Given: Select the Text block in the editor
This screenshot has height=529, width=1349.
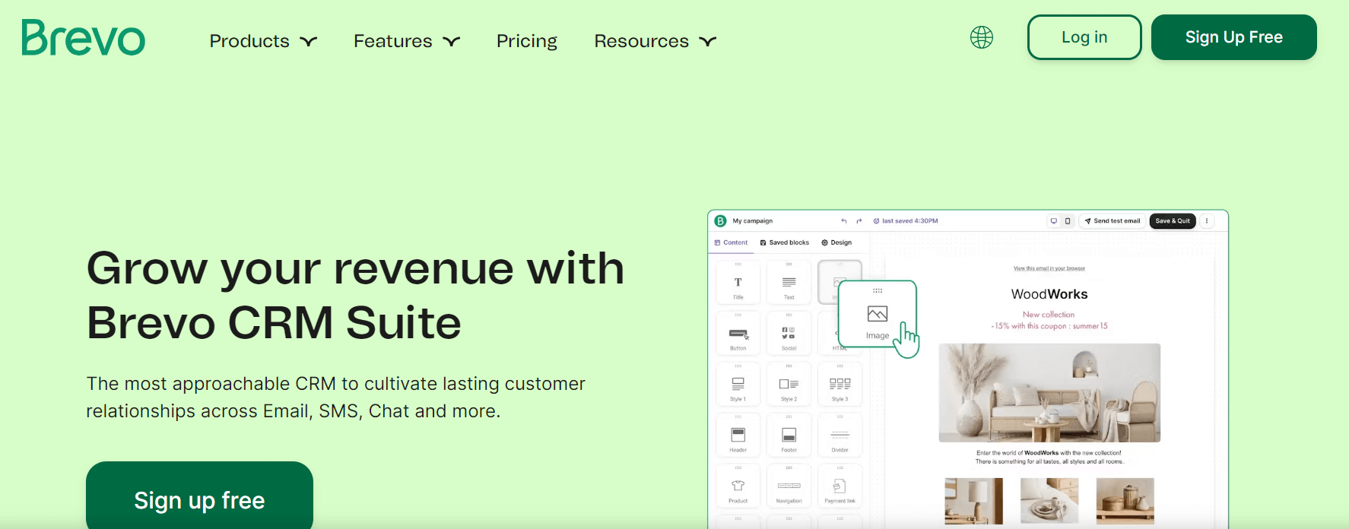Looking at the screenshot, I should tap(789, 283).
